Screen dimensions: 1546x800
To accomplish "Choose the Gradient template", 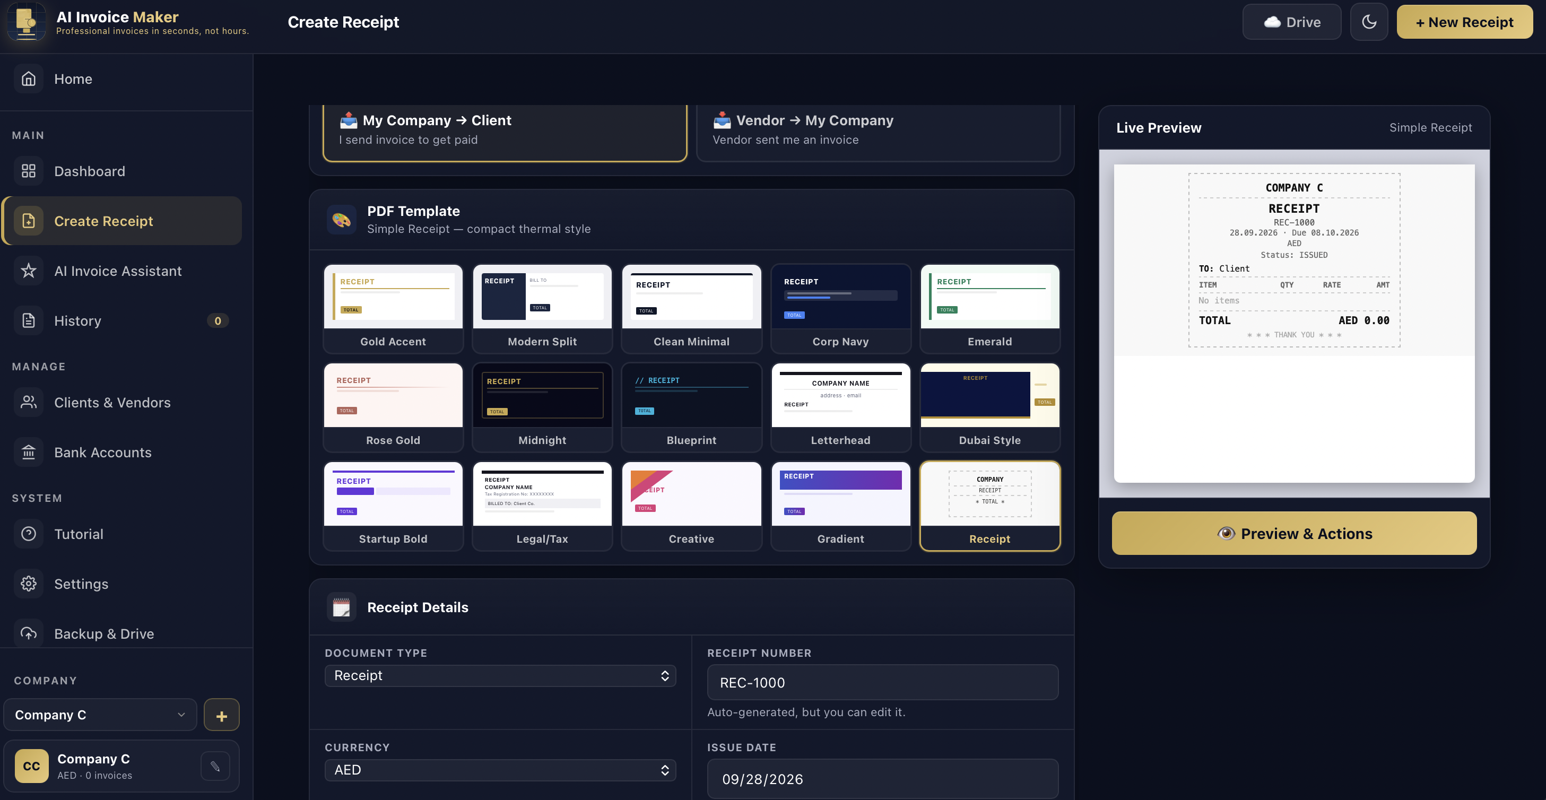I will pyautogui.click(x=840, y=506).
